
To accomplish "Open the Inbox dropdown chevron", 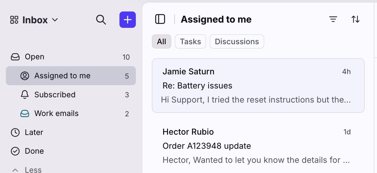I will tap(55, 20).
